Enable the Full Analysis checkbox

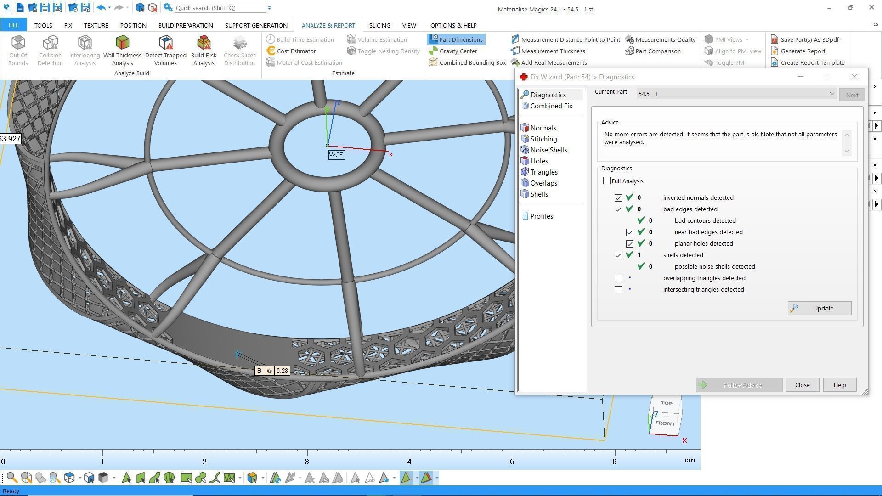click(607, 181)
